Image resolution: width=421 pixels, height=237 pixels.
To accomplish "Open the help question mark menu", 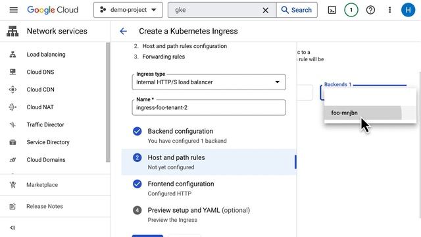I will [370, 10].
